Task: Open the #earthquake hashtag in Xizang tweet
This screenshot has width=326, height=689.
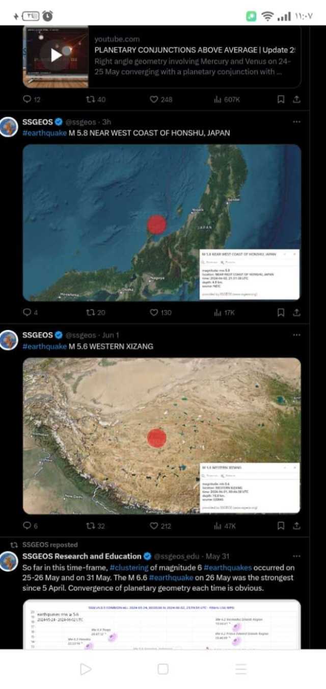Action: coord(45,346)
